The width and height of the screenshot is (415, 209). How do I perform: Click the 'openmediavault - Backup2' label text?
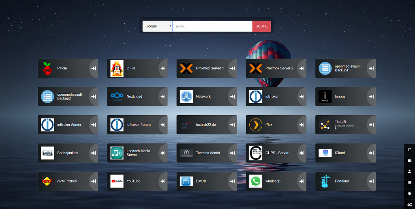[x=71, y=97]
